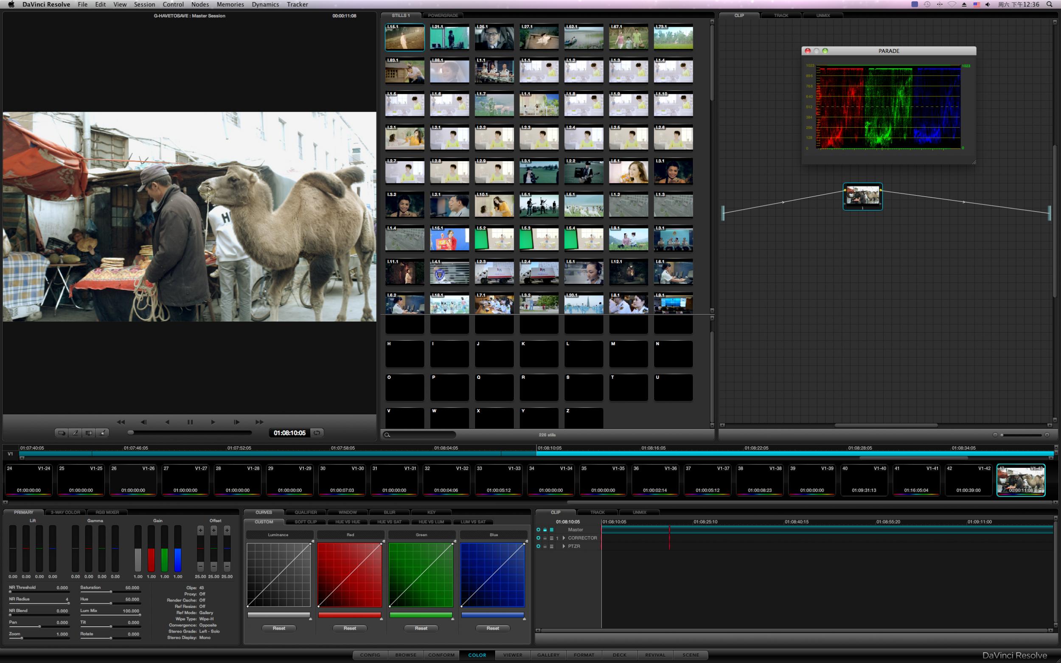The height and width of the screenshot is (663, 1061).
Task: Click the fast rewind transport icon
Action: 121,422
